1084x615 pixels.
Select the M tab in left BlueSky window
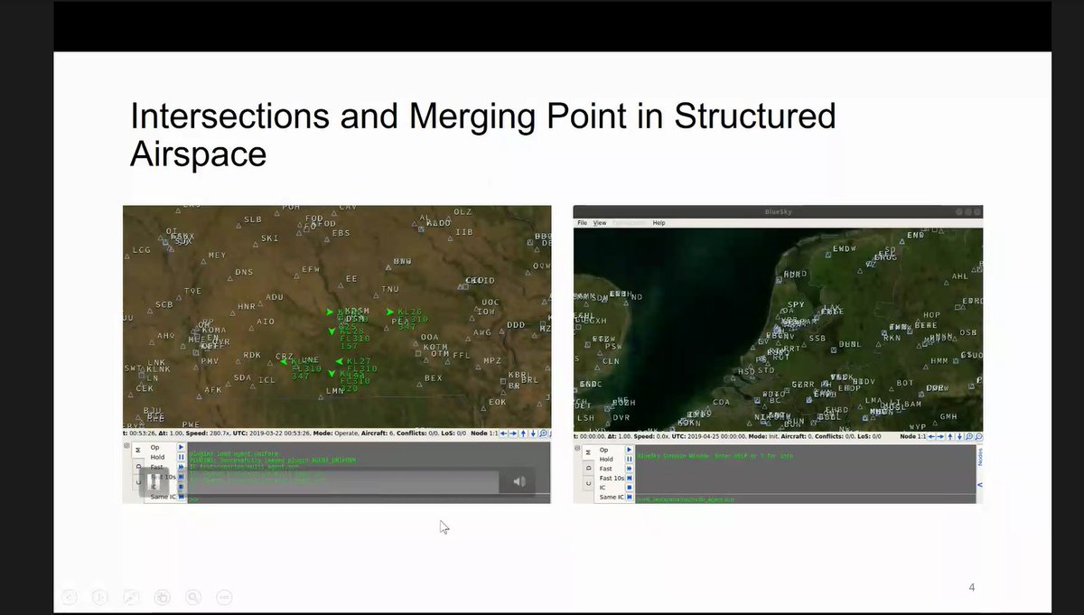point(137,450)
